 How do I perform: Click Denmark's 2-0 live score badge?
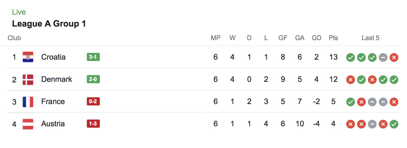point(93,79)
